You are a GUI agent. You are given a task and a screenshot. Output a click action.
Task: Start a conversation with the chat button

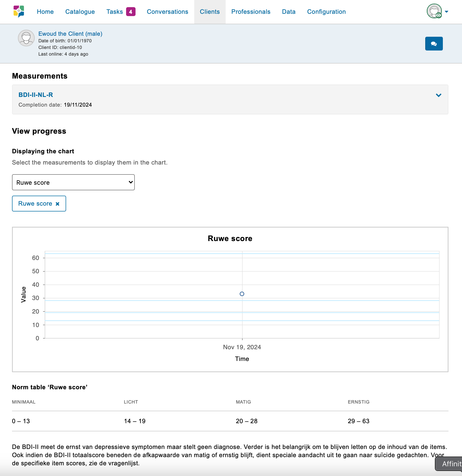(434, 44)
